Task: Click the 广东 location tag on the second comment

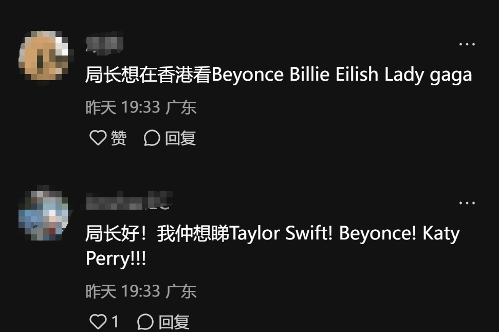Action: click(x=181, y=291)
